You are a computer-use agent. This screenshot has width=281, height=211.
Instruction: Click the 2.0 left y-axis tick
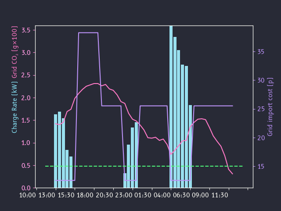pyautogui.click(x=25, y=98)
